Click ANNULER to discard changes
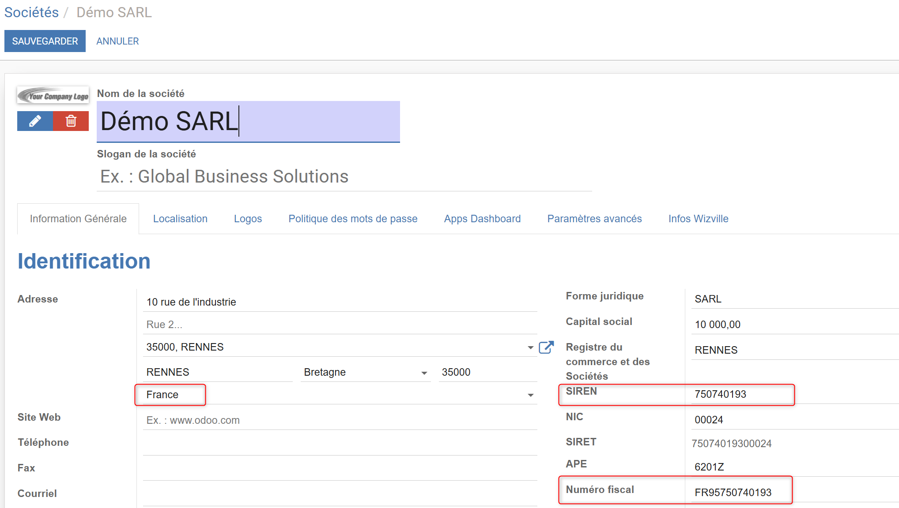This screenshot has height=508, width=899. (x=117, y=41)
